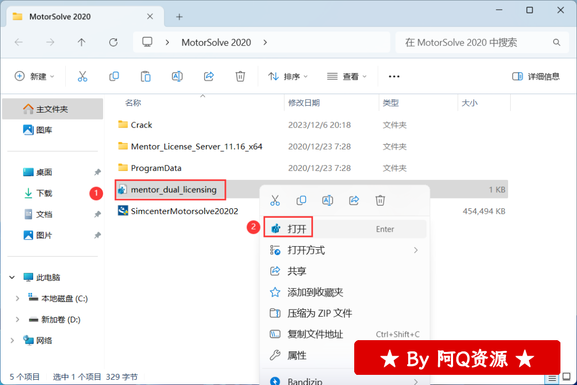
Task: Sort by the 修改日期 column header
Action: tap(304, 103)
